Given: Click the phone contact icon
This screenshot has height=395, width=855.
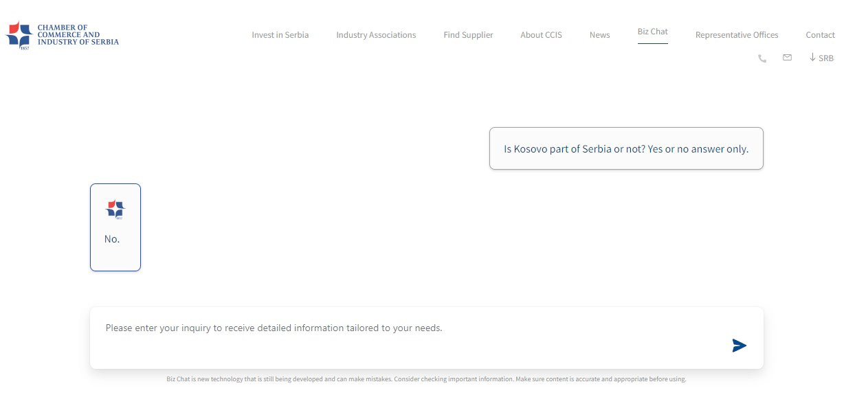Looking at the screenshot, I should coord(762,58).
